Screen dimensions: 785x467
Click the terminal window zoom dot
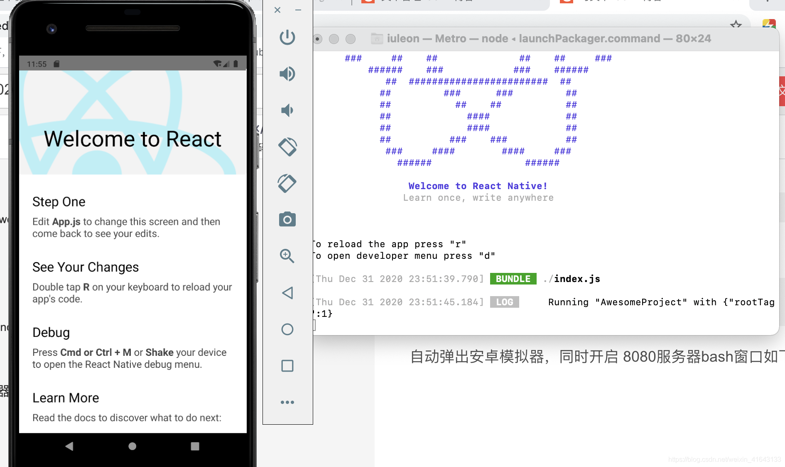coord(351,39)
